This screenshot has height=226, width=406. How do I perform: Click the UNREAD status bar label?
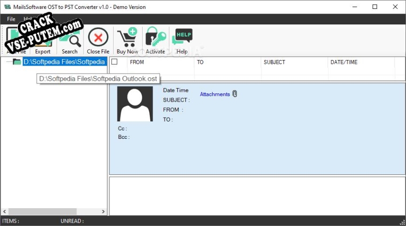72,221
